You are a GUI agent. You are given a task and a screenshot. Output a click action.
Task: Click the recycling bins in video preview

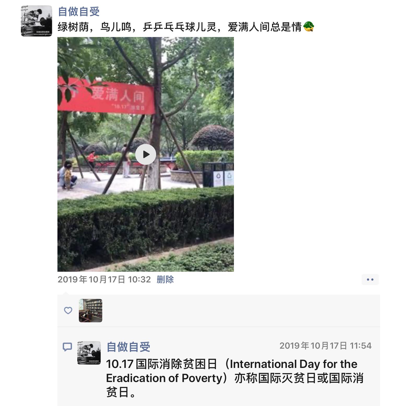218,174
